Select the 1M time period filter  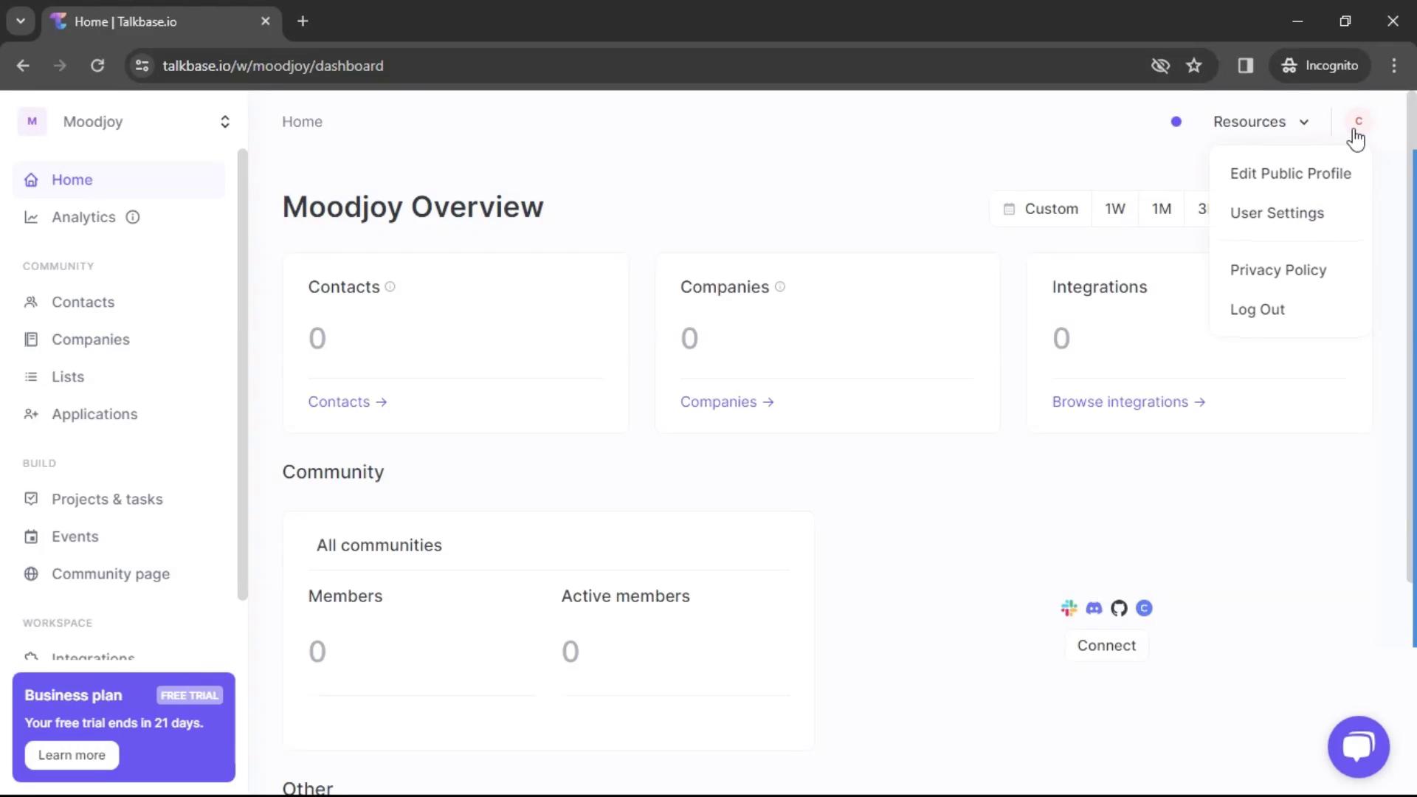click(1162, 208)
